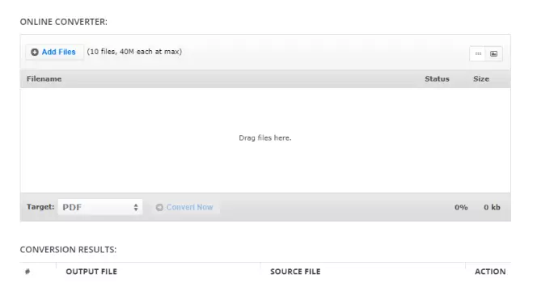The height and width of the screenshot is (300, 537).
Task: Click the up-down arrows of Target selector
Action: click(x=136, y=207)
